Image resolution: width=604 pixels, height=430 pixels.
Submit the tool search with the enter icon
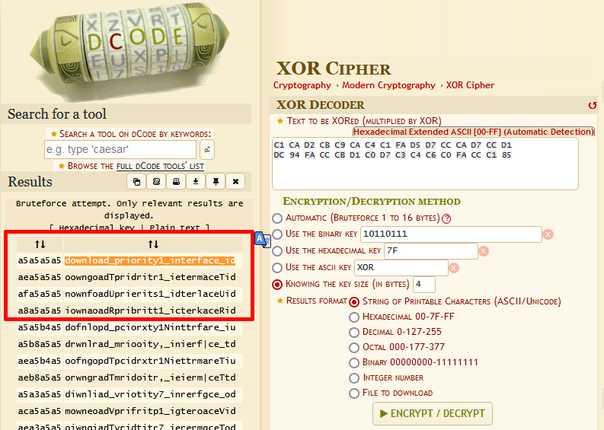pyautogui.click(x=206, y=149)
